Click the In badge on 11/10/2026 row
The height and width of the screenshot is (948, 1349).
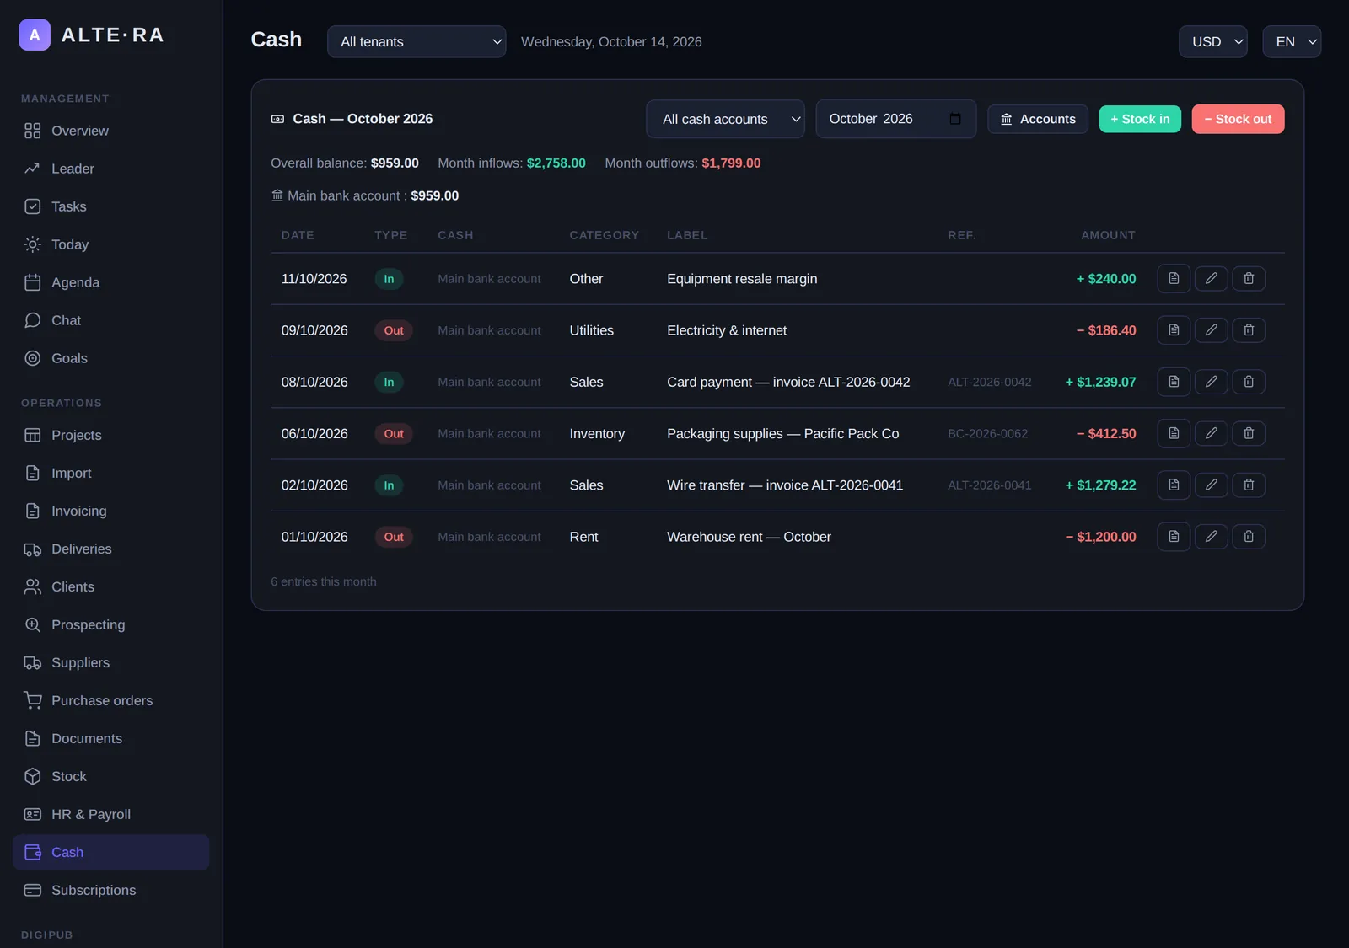pyautogui.click(x=389, y=279)
